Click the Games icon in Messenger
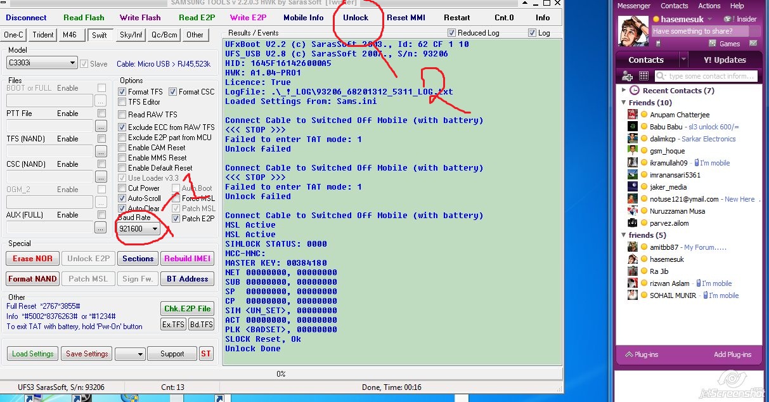Screen dimensions: 769x402 (x=714, y=44)
